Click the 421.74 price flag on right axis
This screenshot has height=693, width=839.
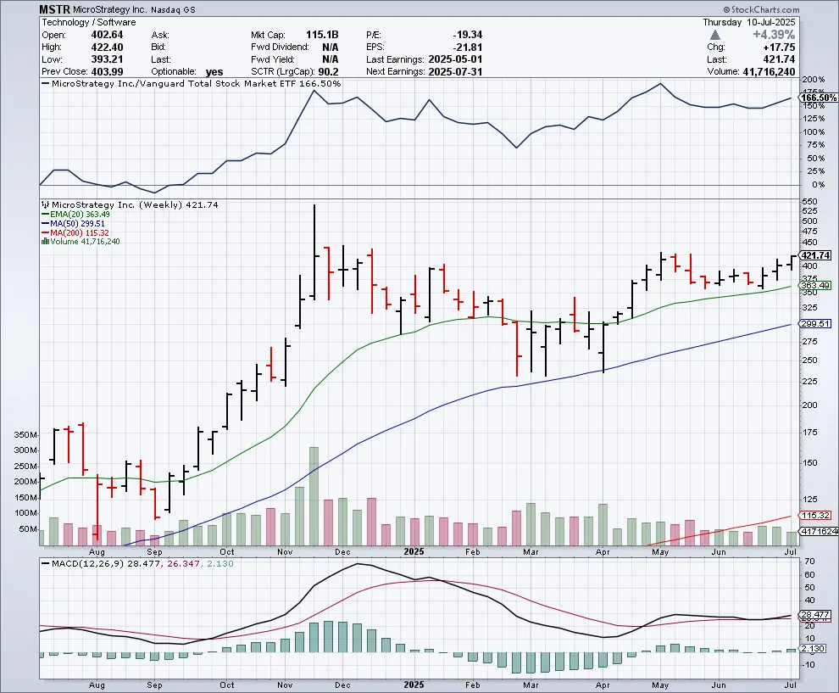pyautogui.click(x=815, y=255)
